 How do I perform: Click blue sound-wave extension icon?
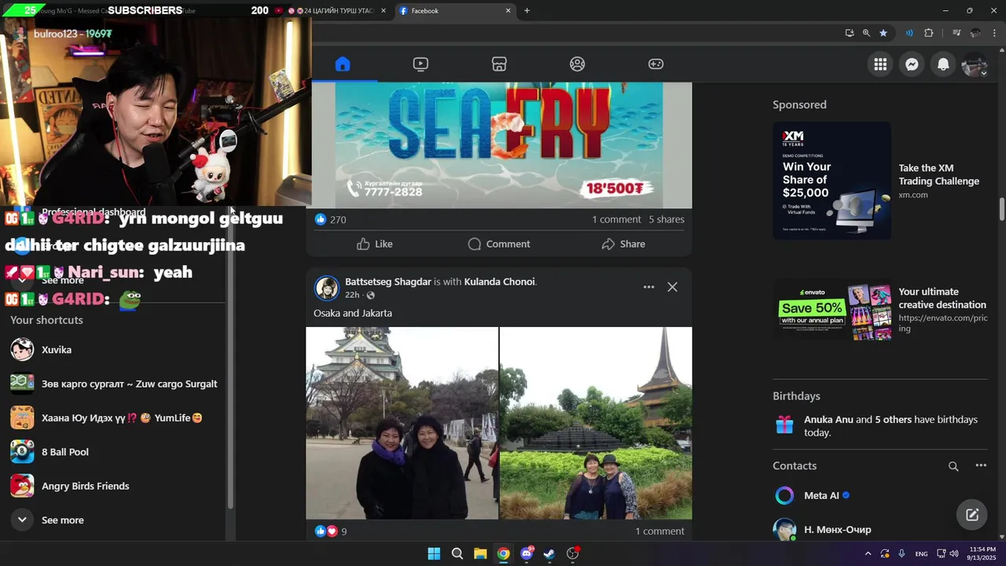(x=909, y=33)
